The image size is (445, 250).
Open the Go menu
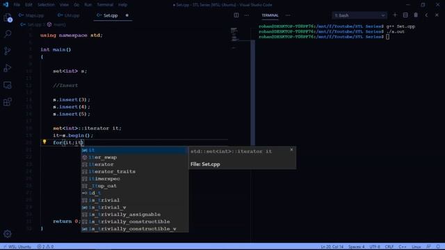click(76, 5)
